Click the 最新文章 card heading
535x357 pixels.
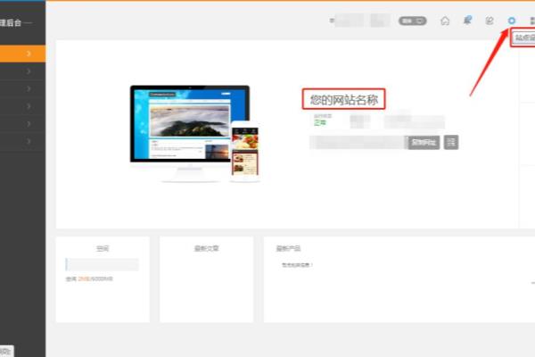tap(207, 248)
